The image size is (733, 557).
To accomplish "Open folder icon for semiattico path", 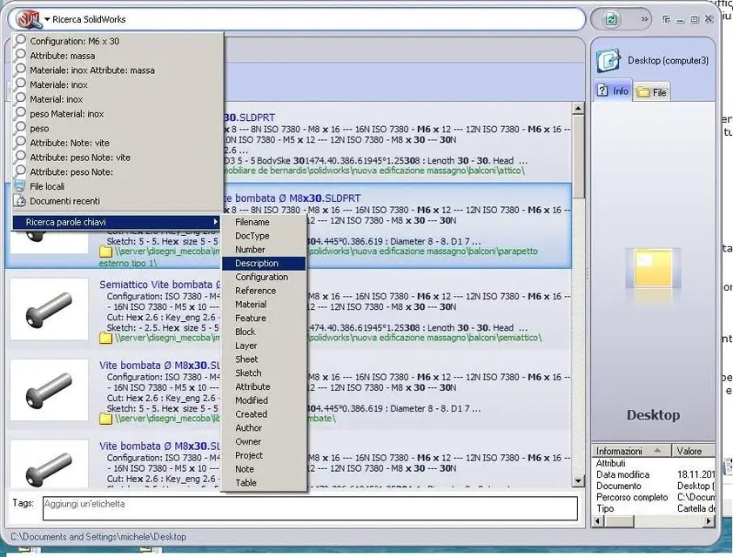I will tap(105, 338).
